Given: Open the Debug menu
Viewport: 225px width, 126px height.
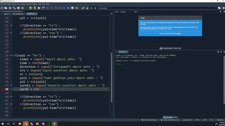Looking at the screenshot, I should pyautogui.click(x=22, y=4).
